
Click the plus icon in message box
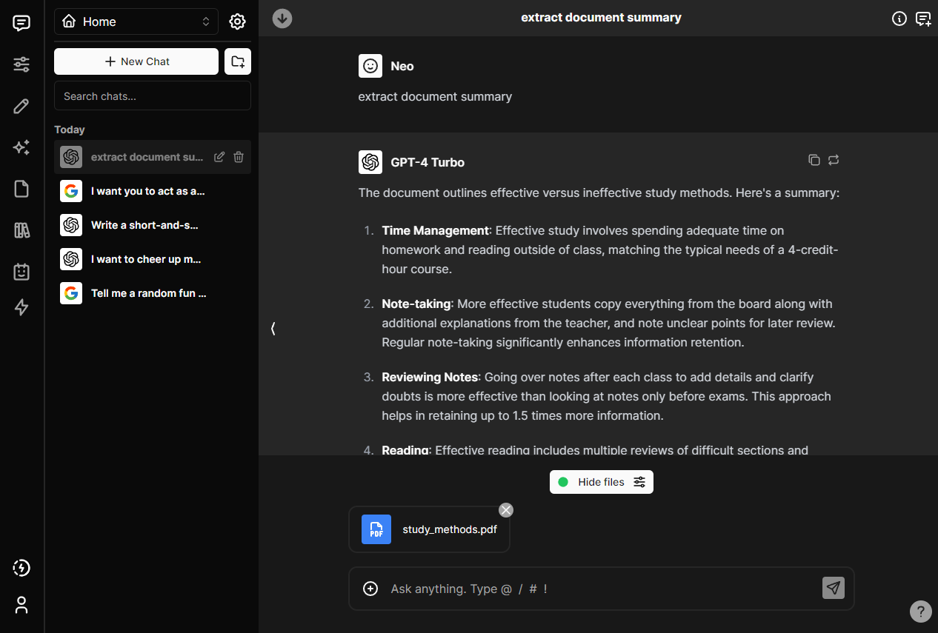click(x=370, y=589)
